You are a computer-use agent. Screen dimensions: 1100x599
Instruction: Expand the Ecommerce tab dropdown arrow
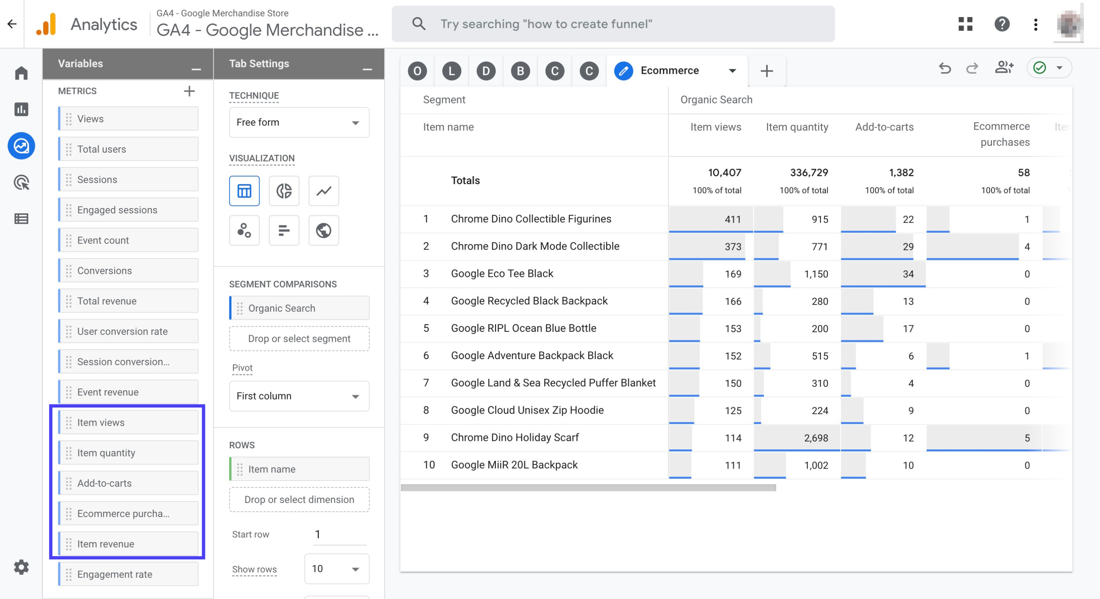coord(732,71)
